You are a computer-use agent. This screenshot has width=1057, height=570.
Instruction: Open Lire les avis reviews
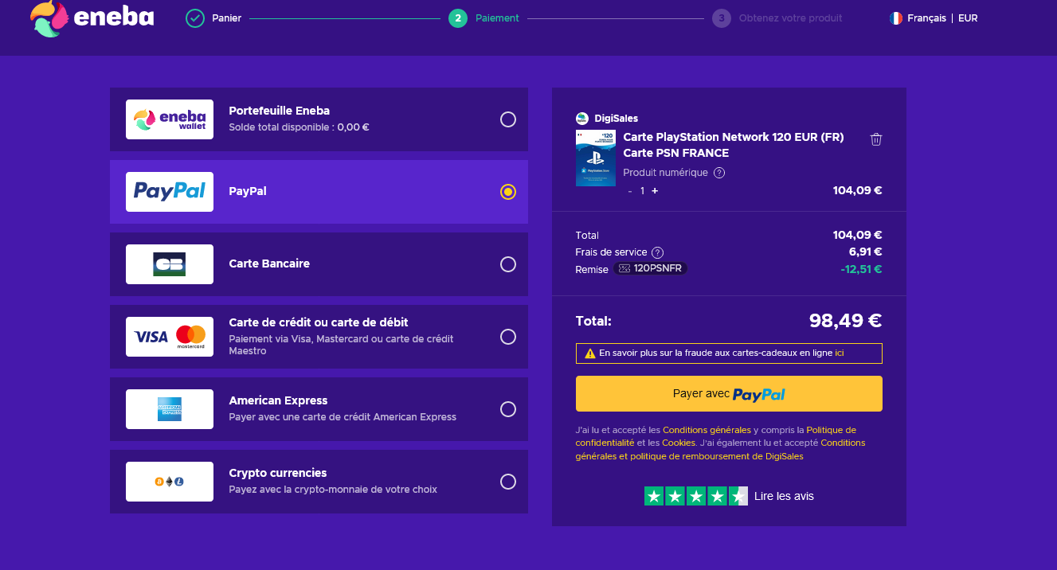784,495
